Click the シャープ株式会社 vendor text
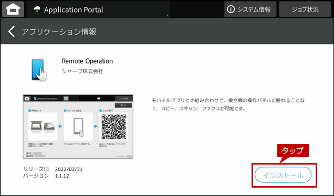The image size is (334, 196). [82, 71]
